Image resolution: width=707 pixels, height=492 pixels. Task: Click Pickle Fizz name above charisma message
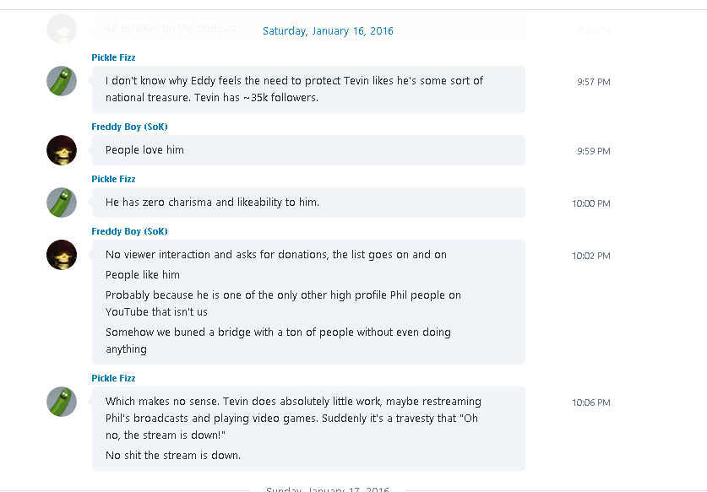tap(113, 179)
